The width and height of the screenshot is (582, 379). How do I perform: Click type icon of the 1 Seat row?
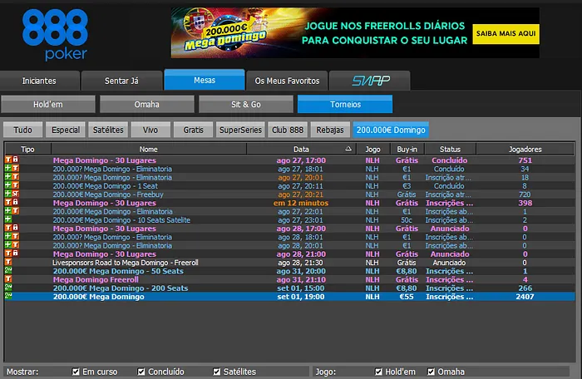12,185
